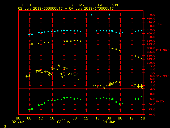Click the topmost wind arrow near 9.0 MPS
170x128 pixels.
pyautogui.click(x=59, y=65)
